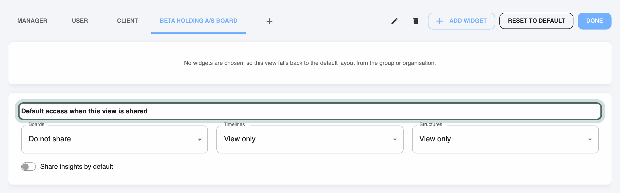Open the Boards access dropdown

click(114, 139)
